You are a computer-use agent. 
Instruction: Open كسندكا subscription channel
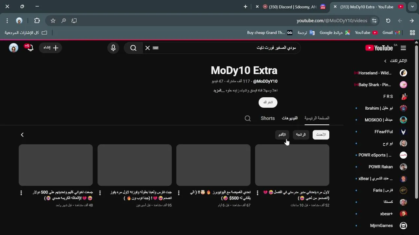pyautogui.click(x=380, y=202)
